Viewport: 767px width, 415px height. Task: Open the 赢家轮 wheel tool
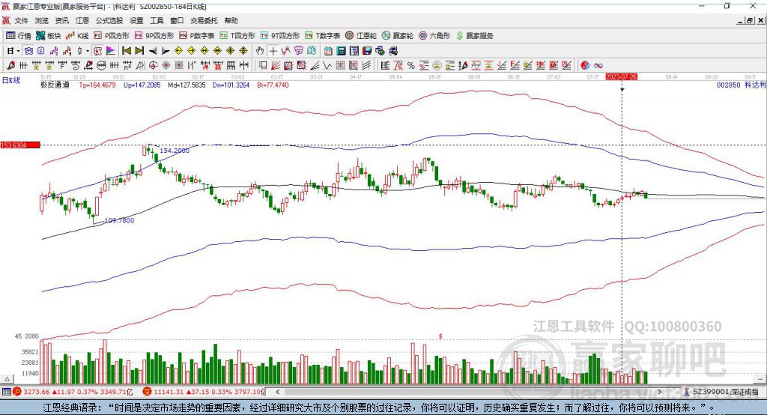point(398,36)
